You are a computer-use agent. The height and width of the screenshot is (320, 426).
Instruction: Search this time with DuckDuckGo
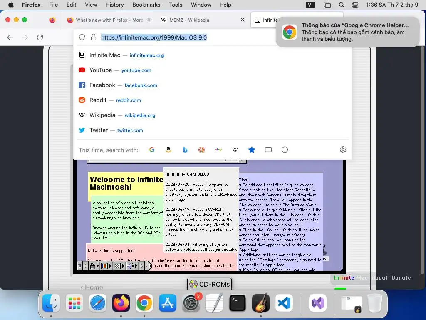click(201, 150)
